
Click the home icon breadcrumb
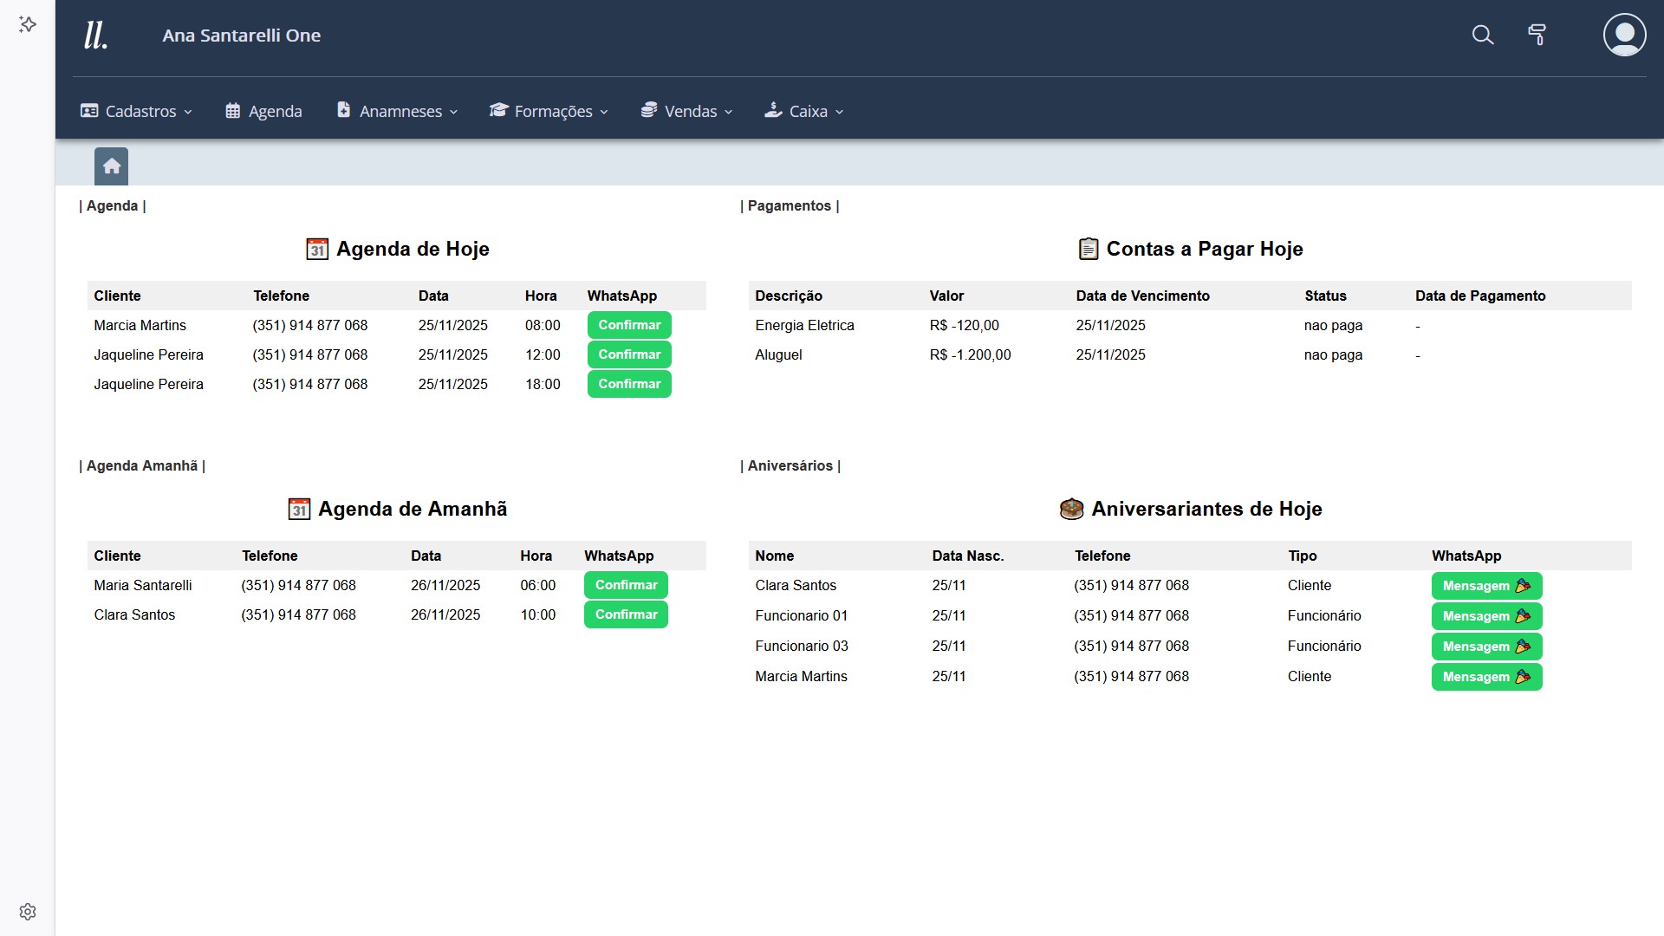[x=111, y=166]
